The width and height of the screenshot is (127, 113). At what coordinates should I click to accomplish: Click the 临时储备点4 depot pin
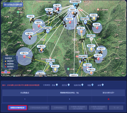pos(51,64)
